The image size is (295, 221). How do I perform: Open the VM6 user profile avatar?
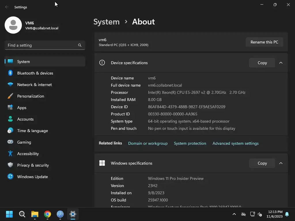tap(13, 25)
